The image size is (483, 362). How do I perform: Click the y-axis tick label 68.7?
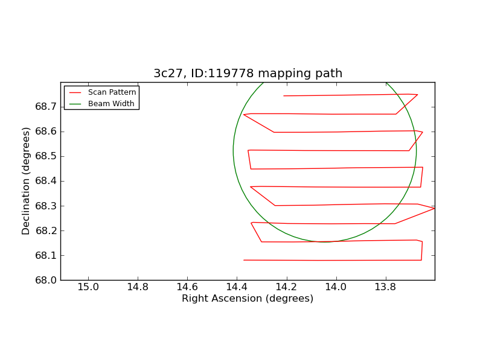pyautogui.click(x=46, y=107)
